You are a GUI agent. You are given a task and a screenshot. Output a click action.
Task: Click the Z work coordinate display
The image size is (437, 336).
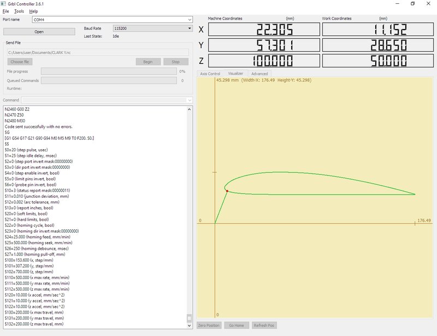tap(378, 61)
